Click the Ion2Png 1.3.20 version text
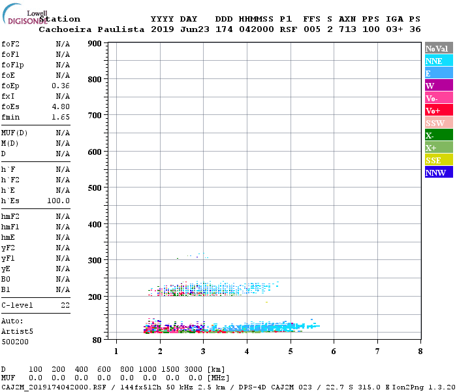The image size is (457, 392). point(424,387)
